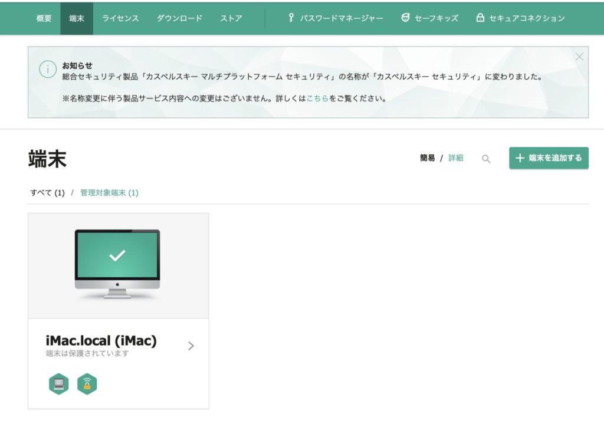This screenshot has height=427, width=604.
Task: Switch to 詳細 view mode
Action: [456, 158]
